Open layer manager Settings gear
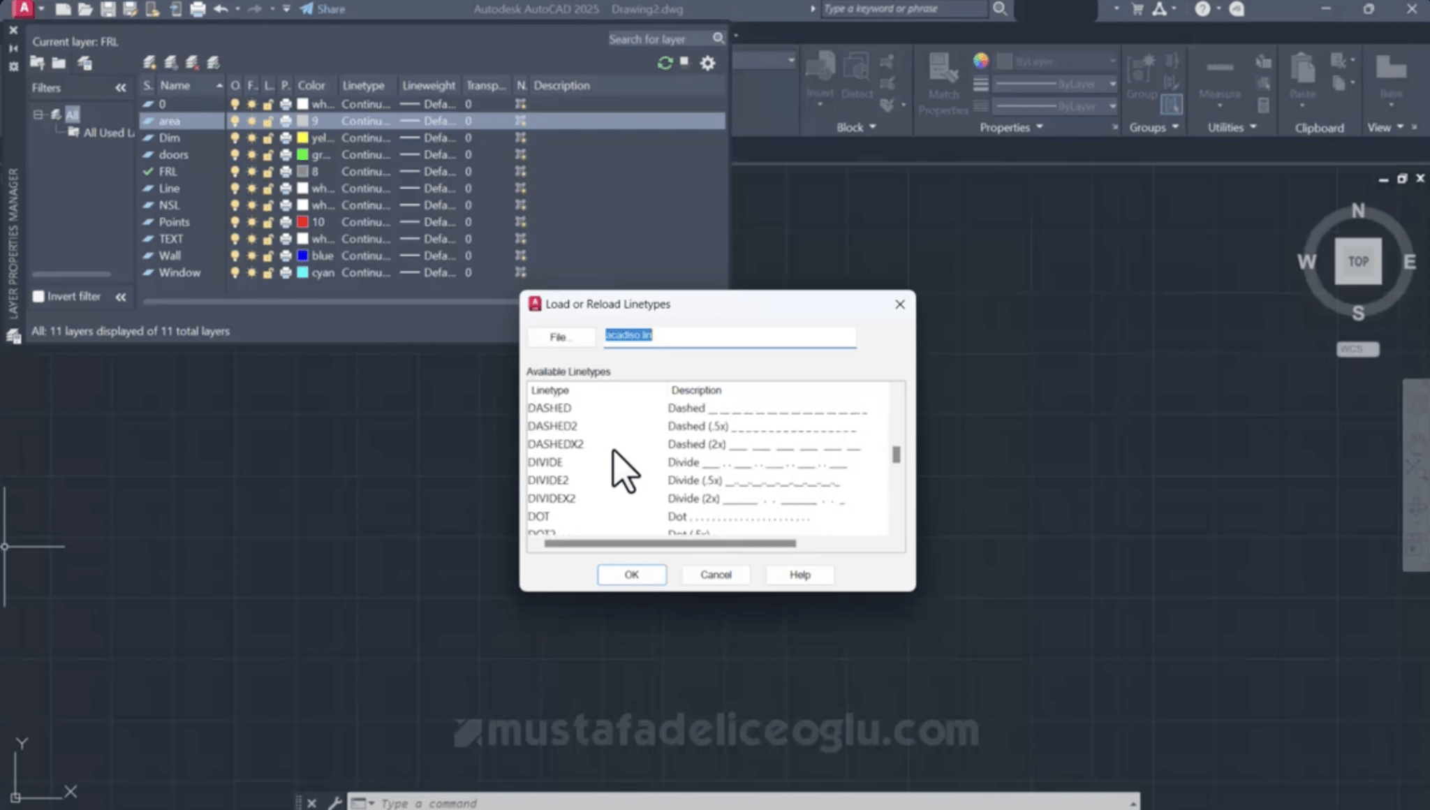The width and height of the screenshot is (1430, 810). [x=707, y=63]
